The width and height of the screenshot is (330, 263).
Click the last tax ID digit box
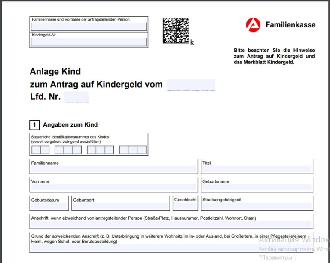(x=142, y=150)
